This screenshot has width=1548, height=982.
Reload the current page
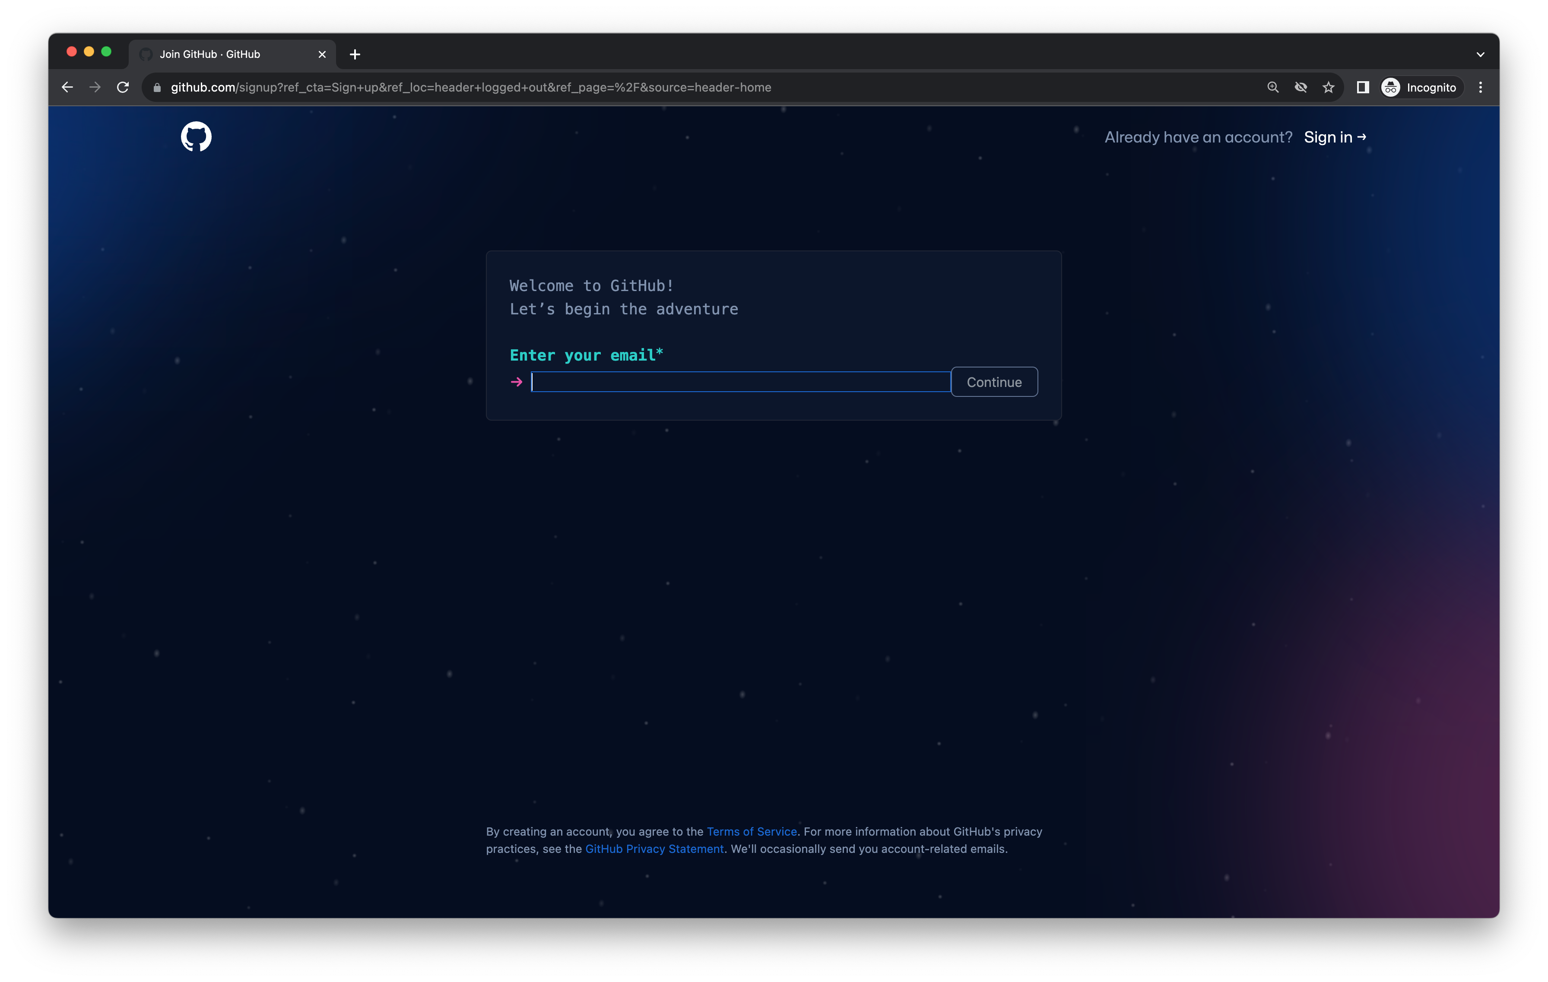(123, 87)
